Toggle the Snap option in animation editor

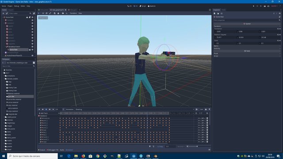pyautogui.click(x=160, y=147)
